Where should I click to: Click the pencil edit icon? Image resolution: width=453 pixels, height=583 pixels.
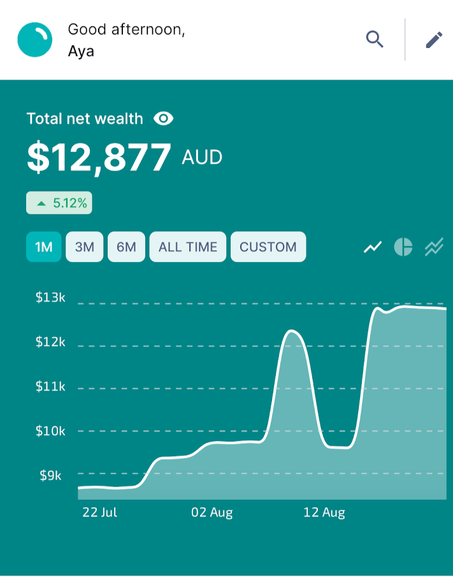click(434, 40)
